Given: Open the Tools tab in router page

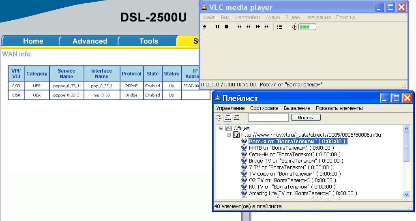Looking at the screenshot, I should pos(148,41).
